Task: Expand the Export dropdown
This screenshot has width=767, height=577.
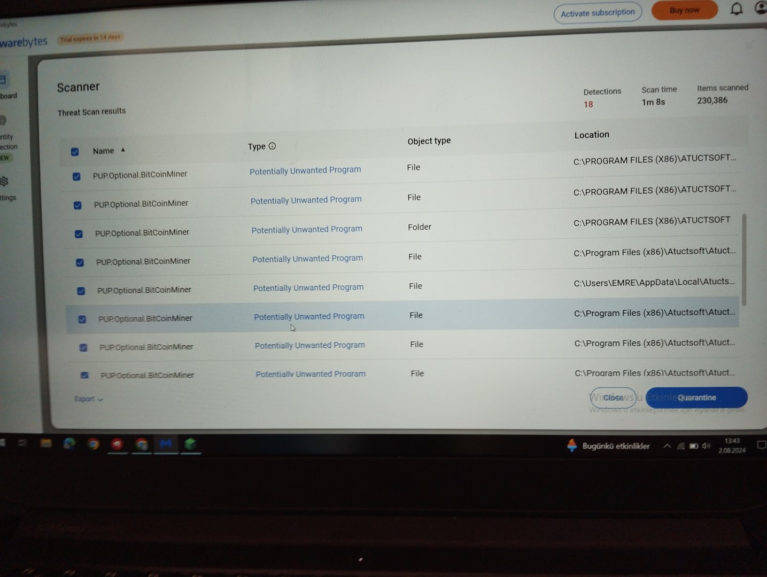Action: 88,399
